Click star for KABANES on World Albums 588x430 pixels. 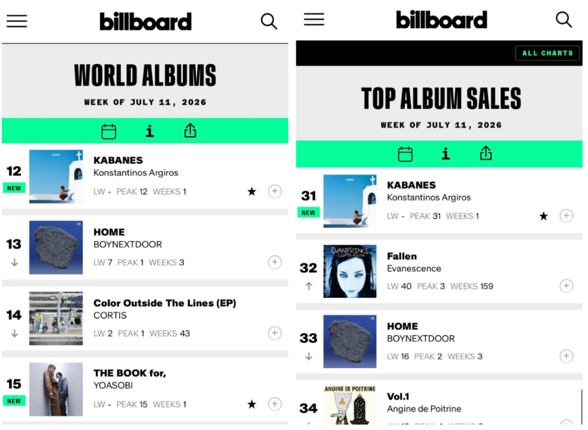[x=252, y=191]
